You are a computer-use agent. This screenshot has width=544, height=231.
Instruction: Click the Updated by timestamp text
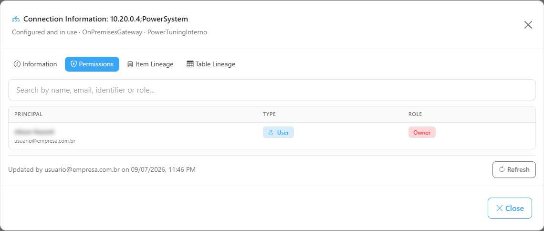coord(102,169)
